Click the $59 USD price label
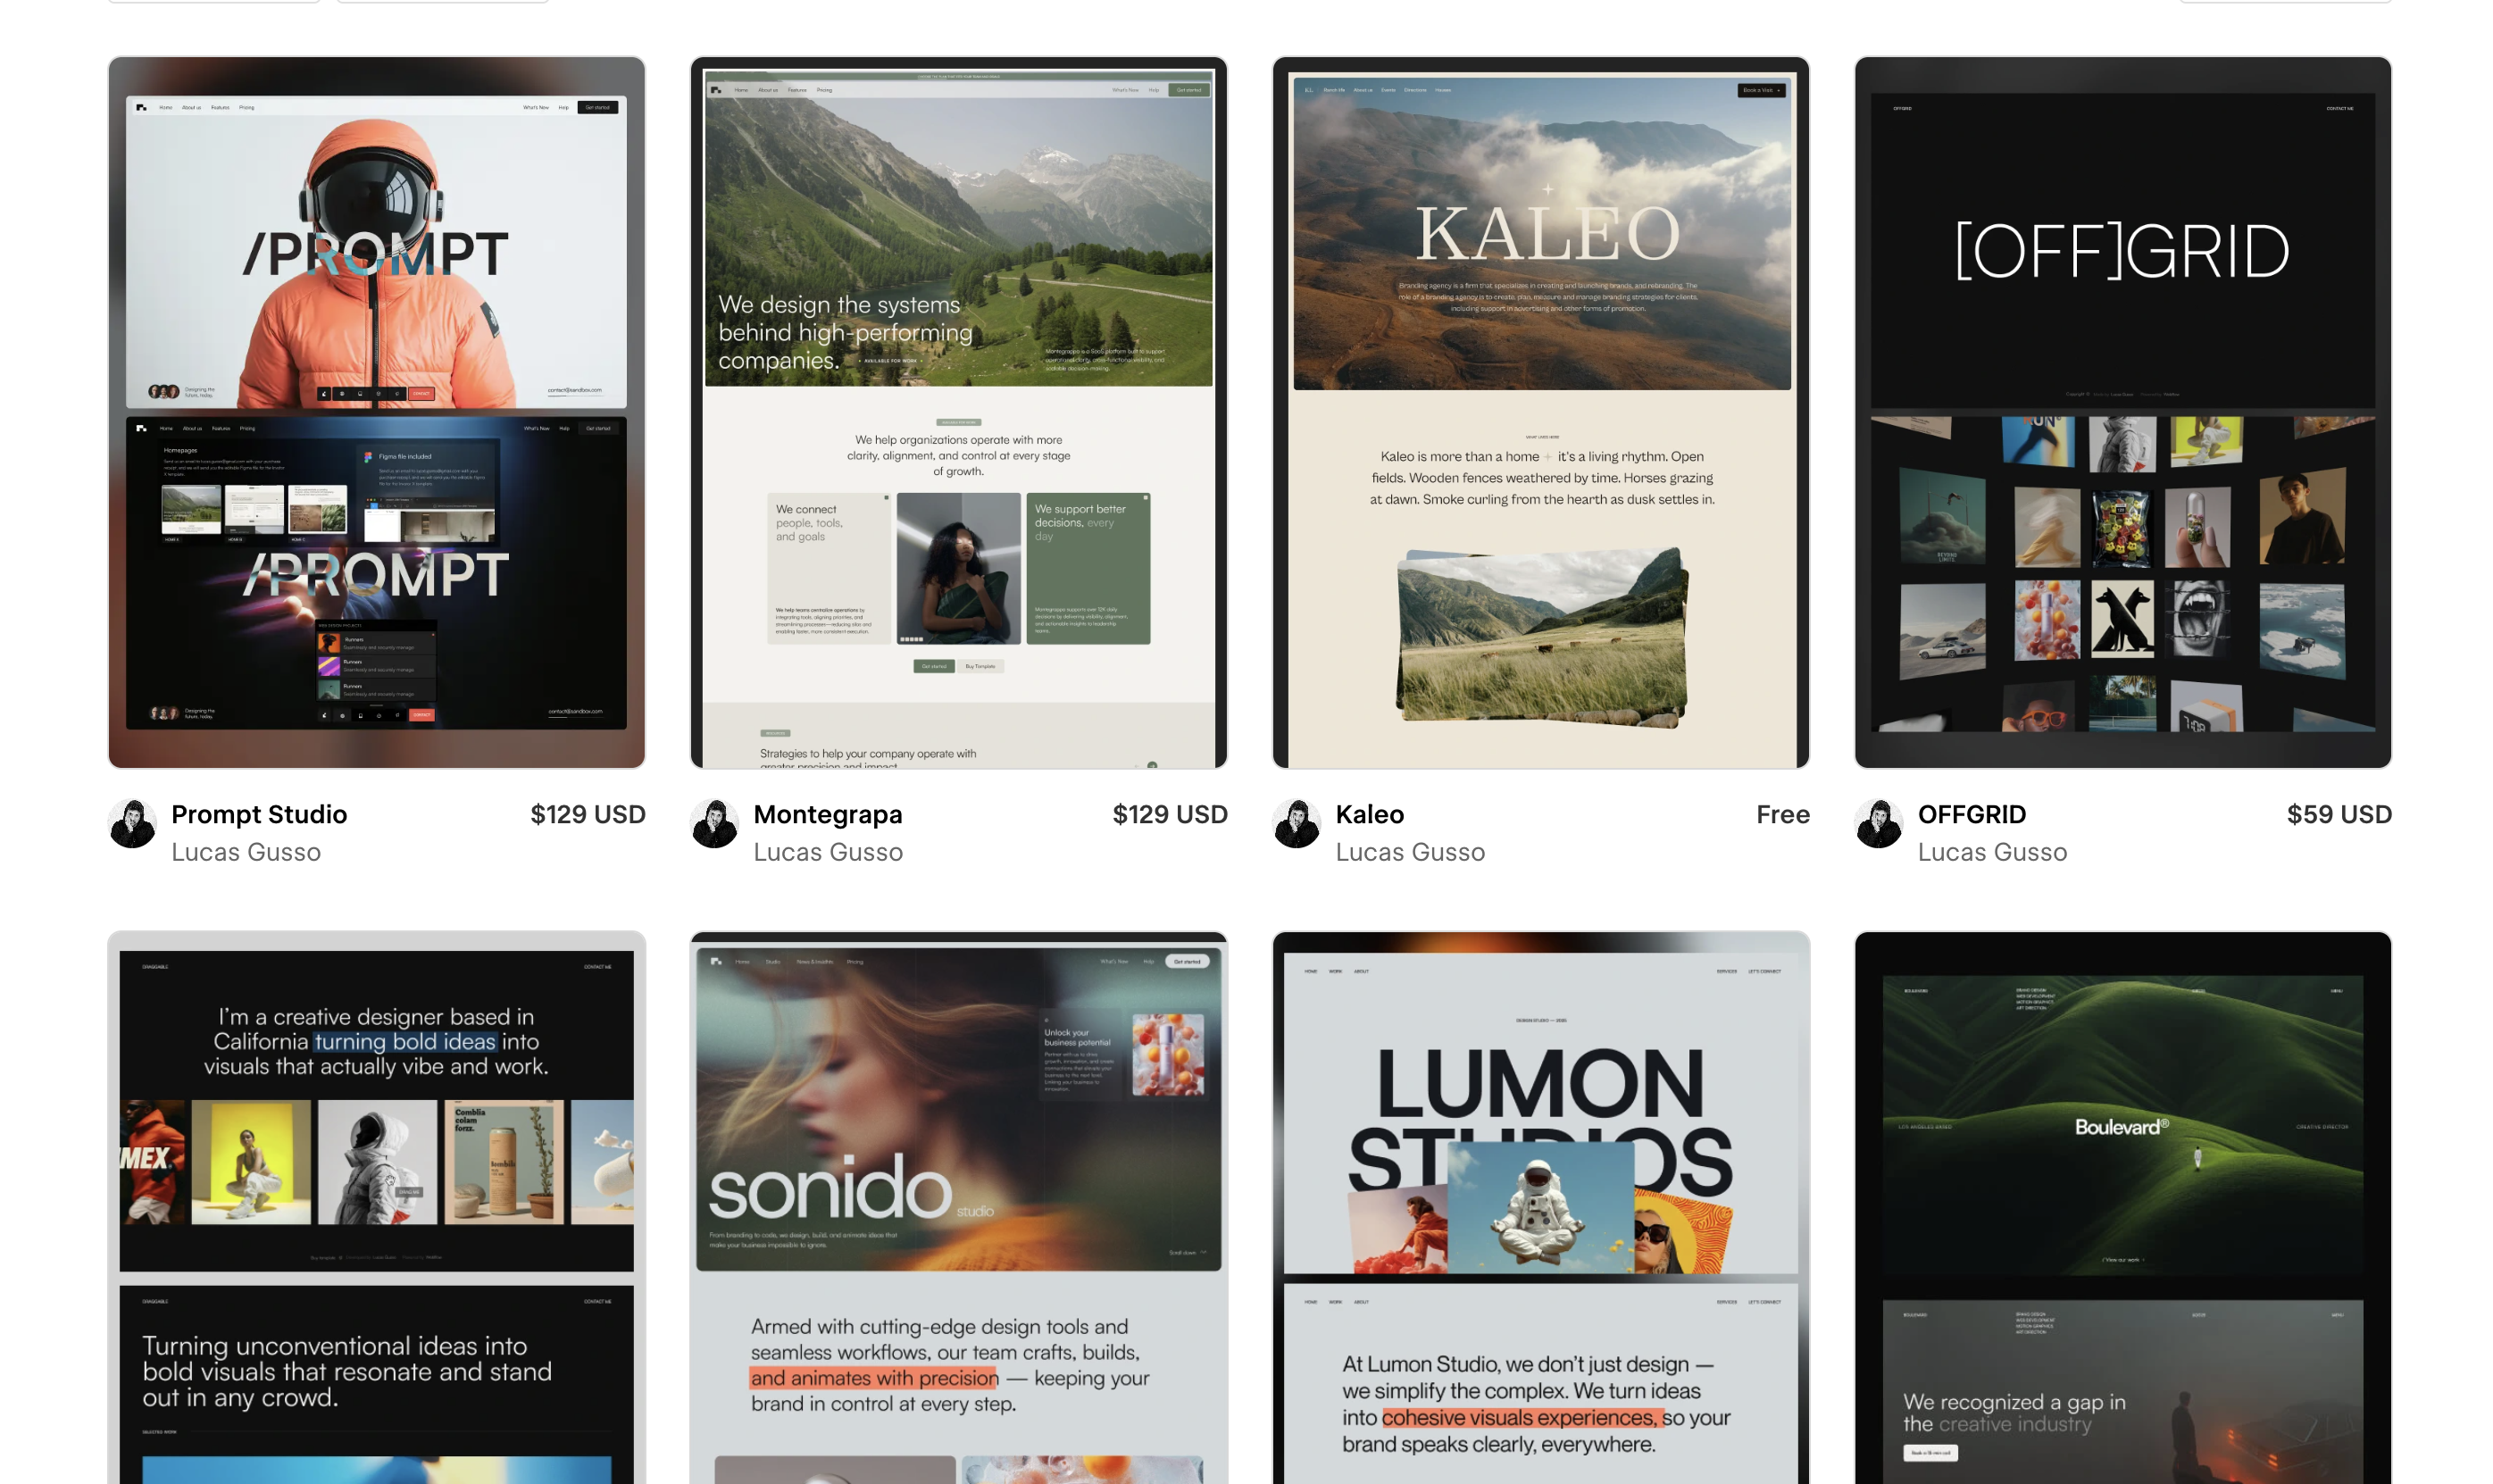 pyautogui.click(x=2338, y=814)
